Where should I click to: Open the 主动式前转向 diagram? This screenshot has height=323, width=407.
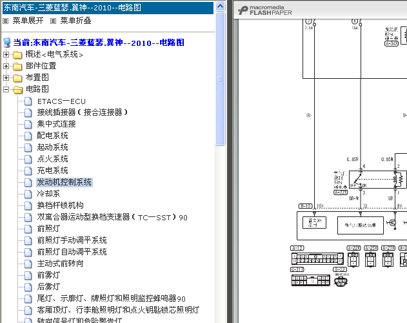[x=60, y=264]
